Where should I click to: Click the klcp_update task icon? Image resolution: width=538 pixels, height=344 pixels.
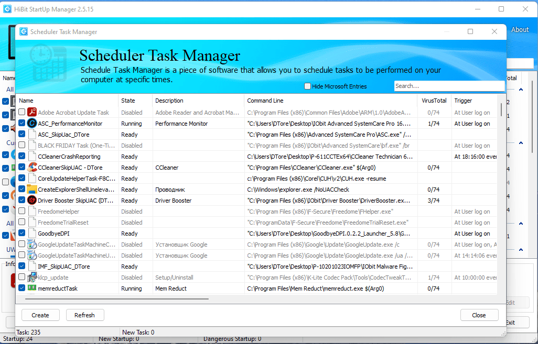click(x=32, y=277)
